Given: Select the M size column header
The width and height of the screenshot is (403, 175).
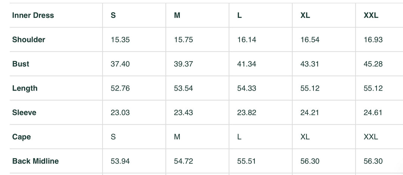Looking at the screenshot, I should point(177,15).
